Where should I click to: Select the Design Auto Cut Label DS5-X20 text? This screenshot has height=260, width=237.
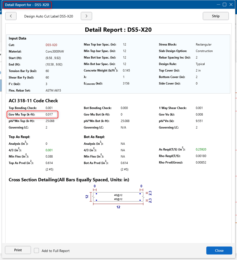coord(48,16)
